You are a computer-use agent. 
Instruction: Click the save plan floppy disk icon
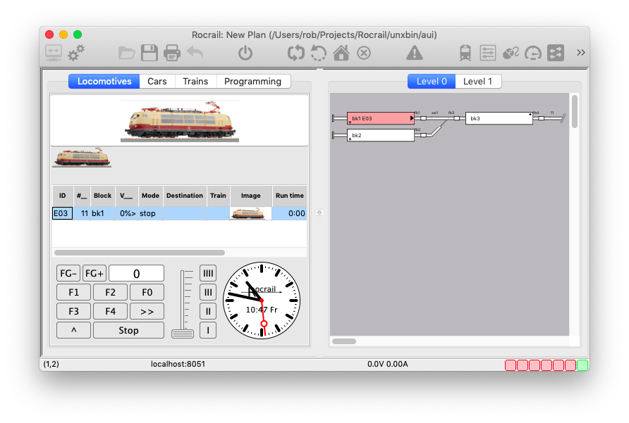coord(149,53)
